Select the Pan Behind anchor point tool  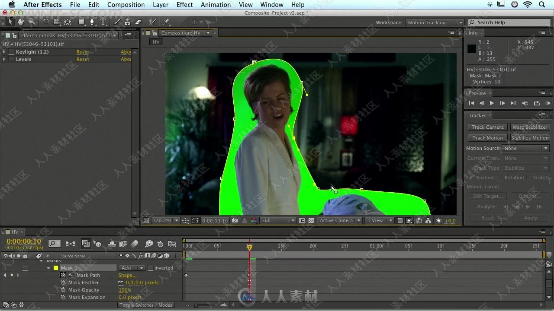point(68,22)
